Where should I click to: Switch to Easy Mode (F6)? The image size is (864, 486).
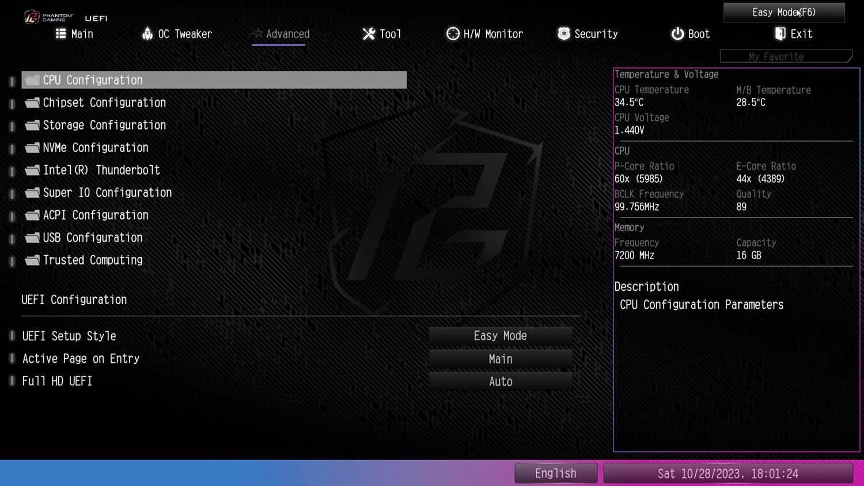783,13
